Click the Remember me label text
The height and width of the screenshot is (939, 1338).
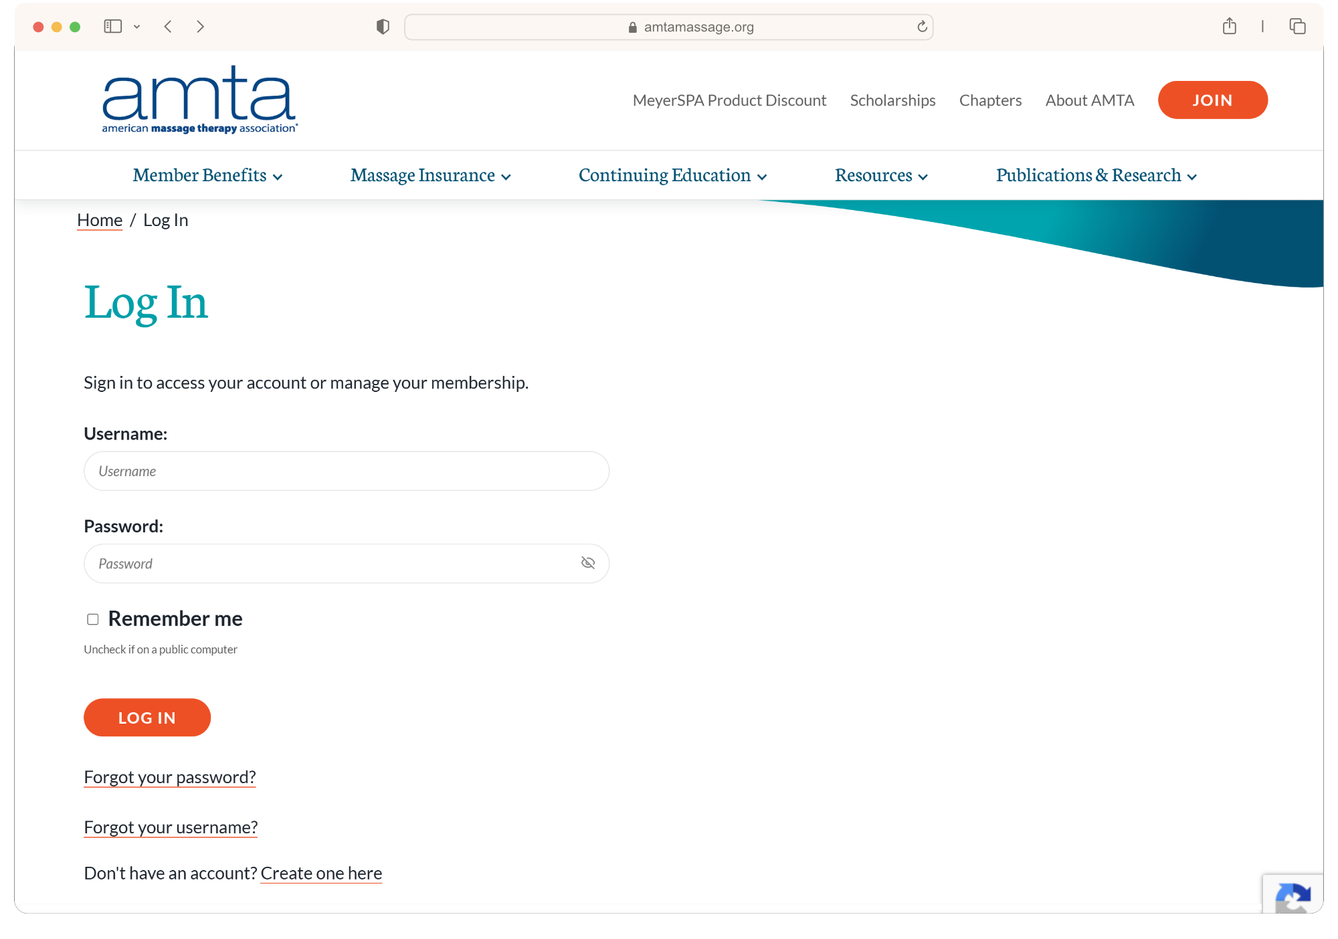tap(175, 619)
